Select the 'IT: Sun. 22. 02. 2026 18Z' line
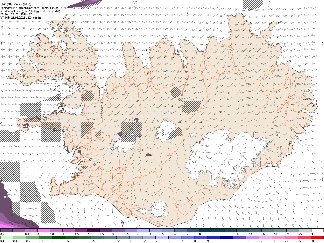324x243 pixels. point(16,14)
